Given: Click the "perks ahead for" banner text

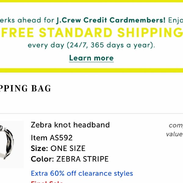Looking at the screenshot, I should (x=27, y=20).
